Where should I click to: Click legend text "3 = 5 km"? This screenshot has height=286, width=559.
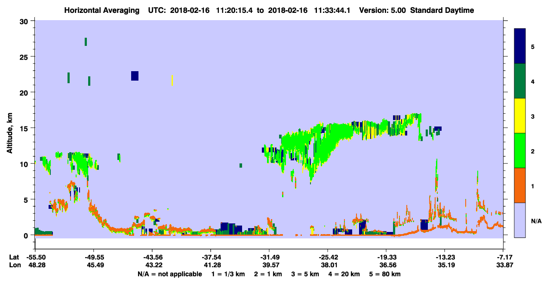coord(306,274)
